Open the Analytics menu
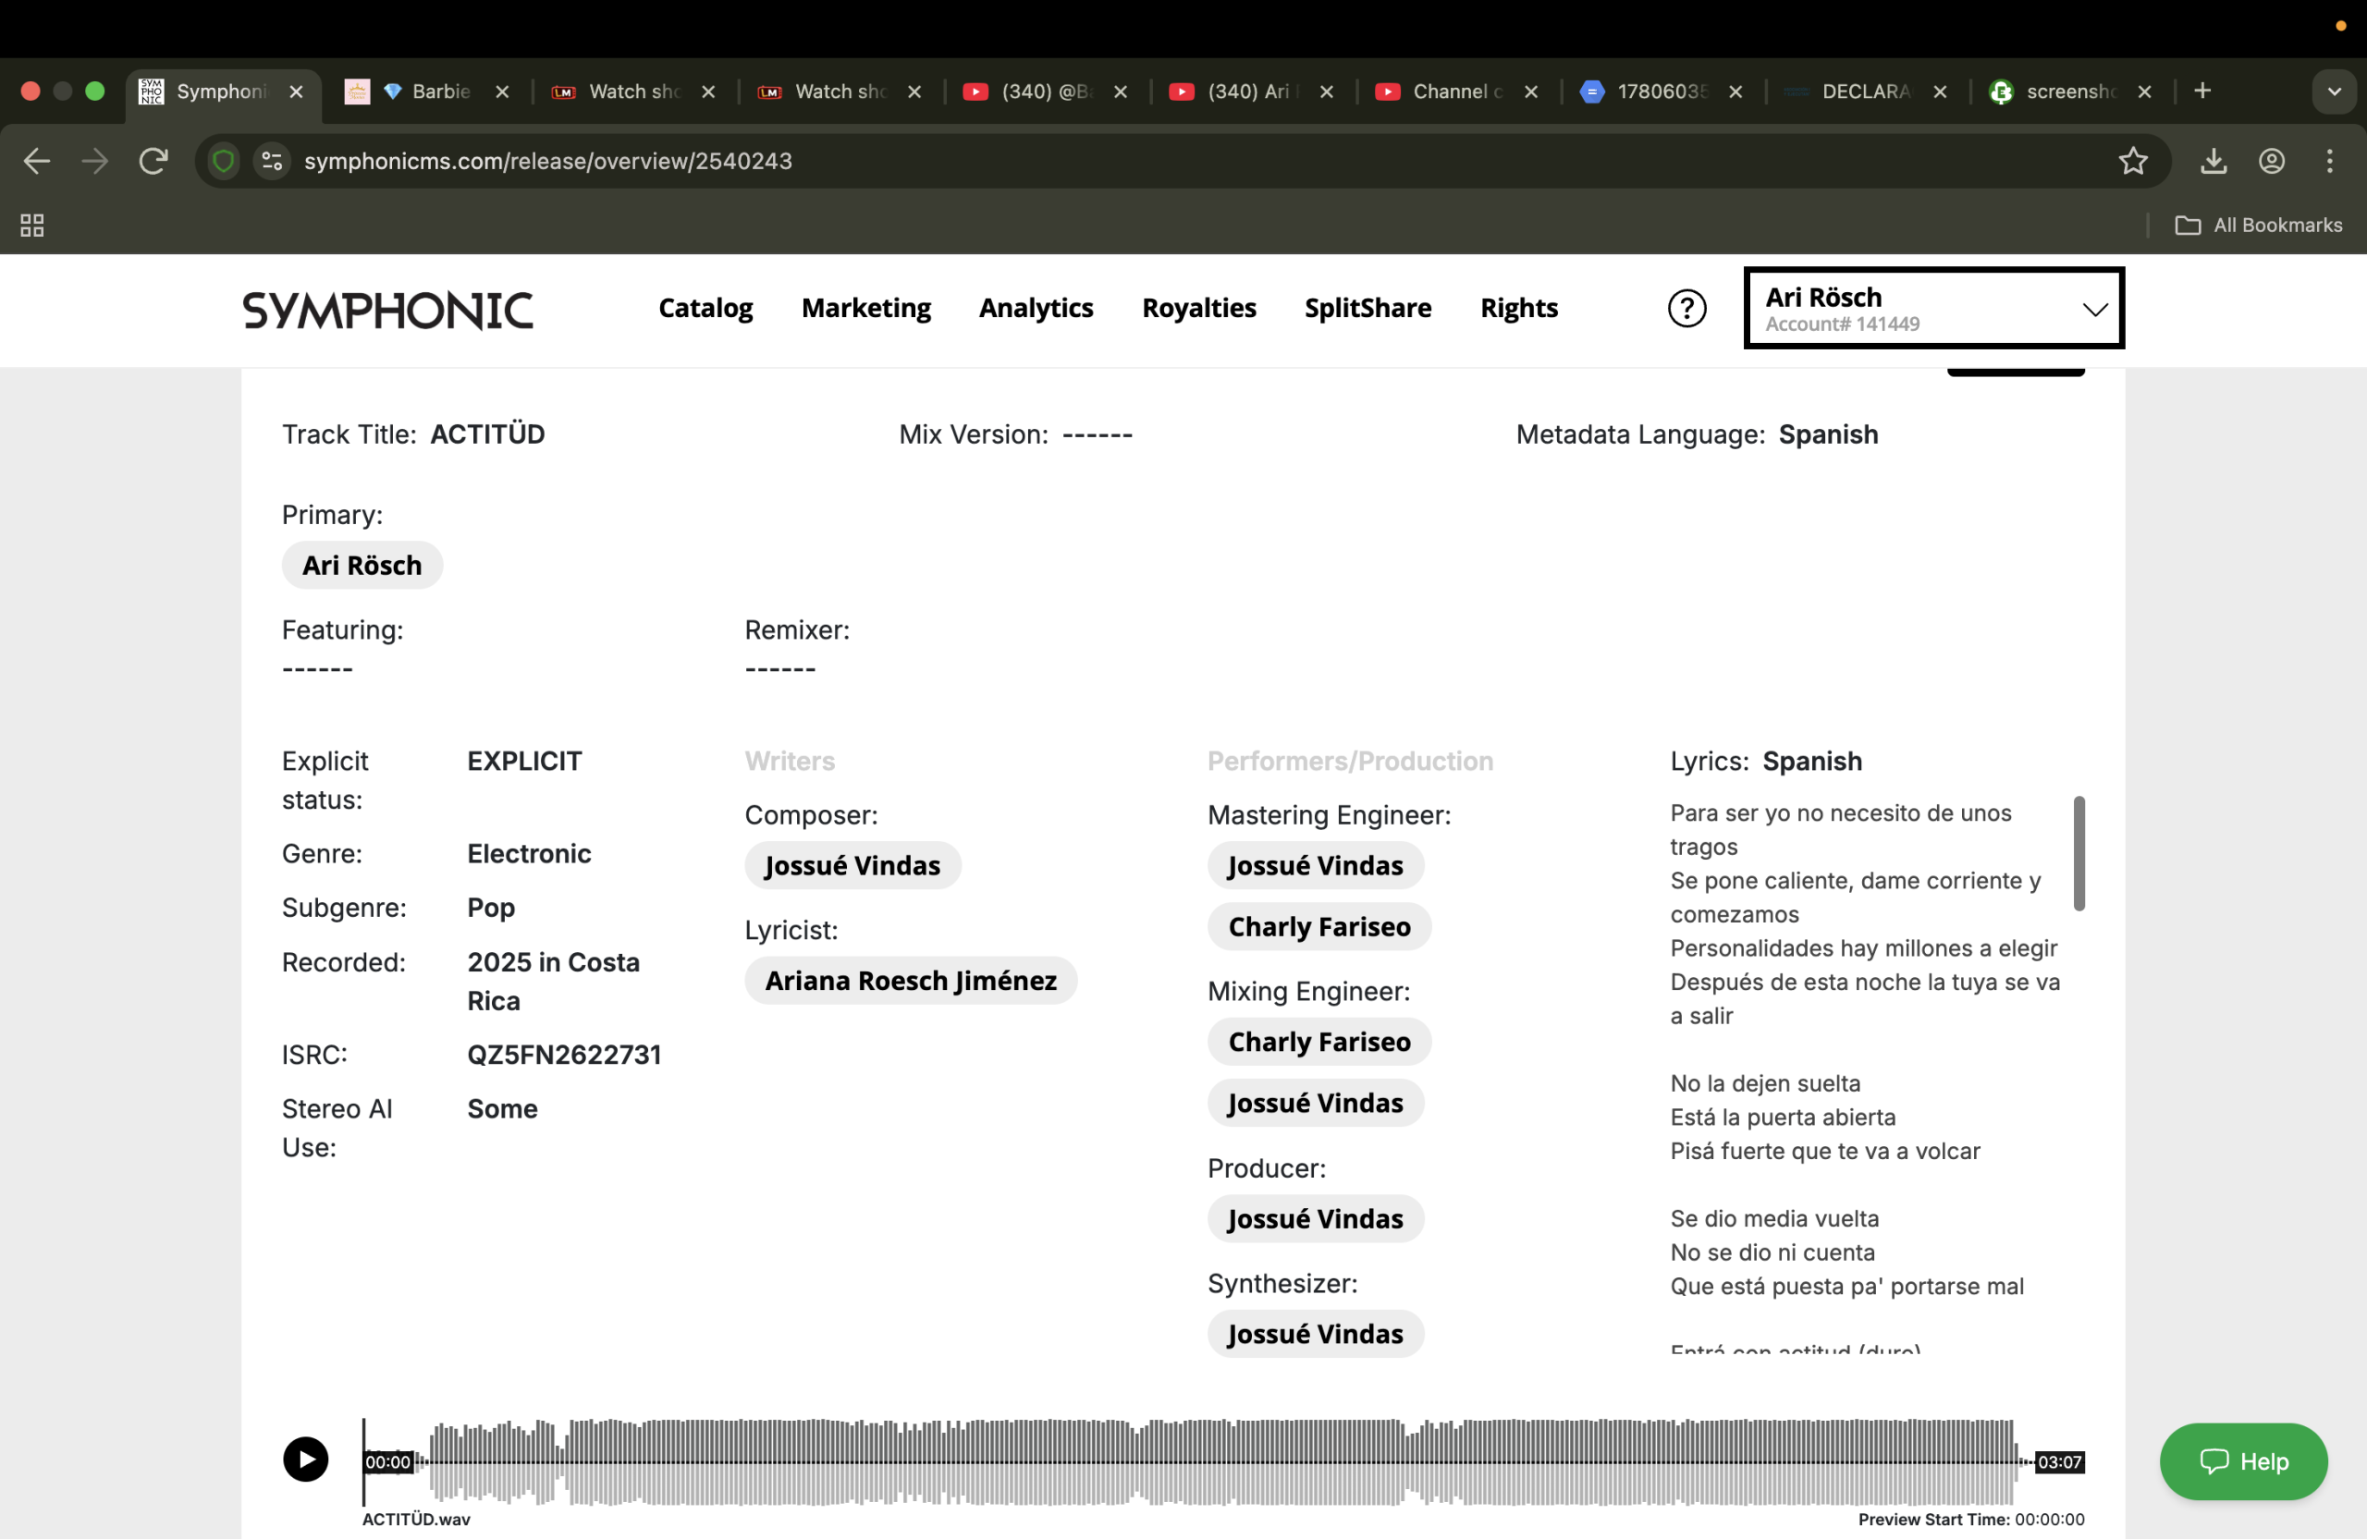 click(x=1036, y=308)
